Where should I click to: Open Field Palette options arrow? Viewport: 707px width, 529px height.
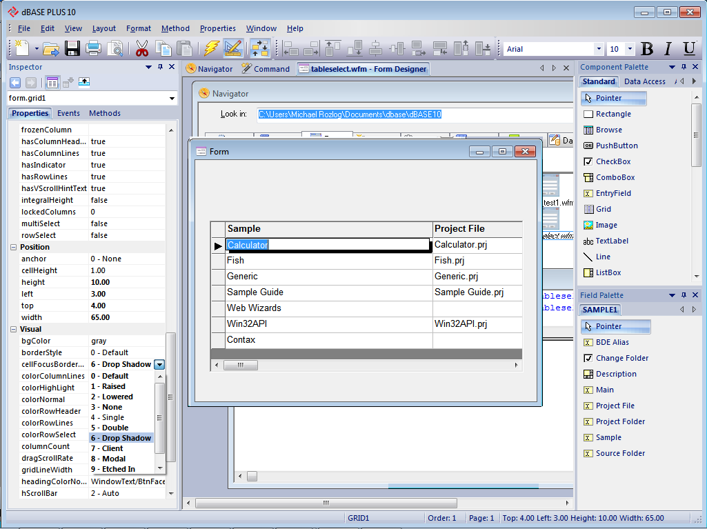point(672,295)
